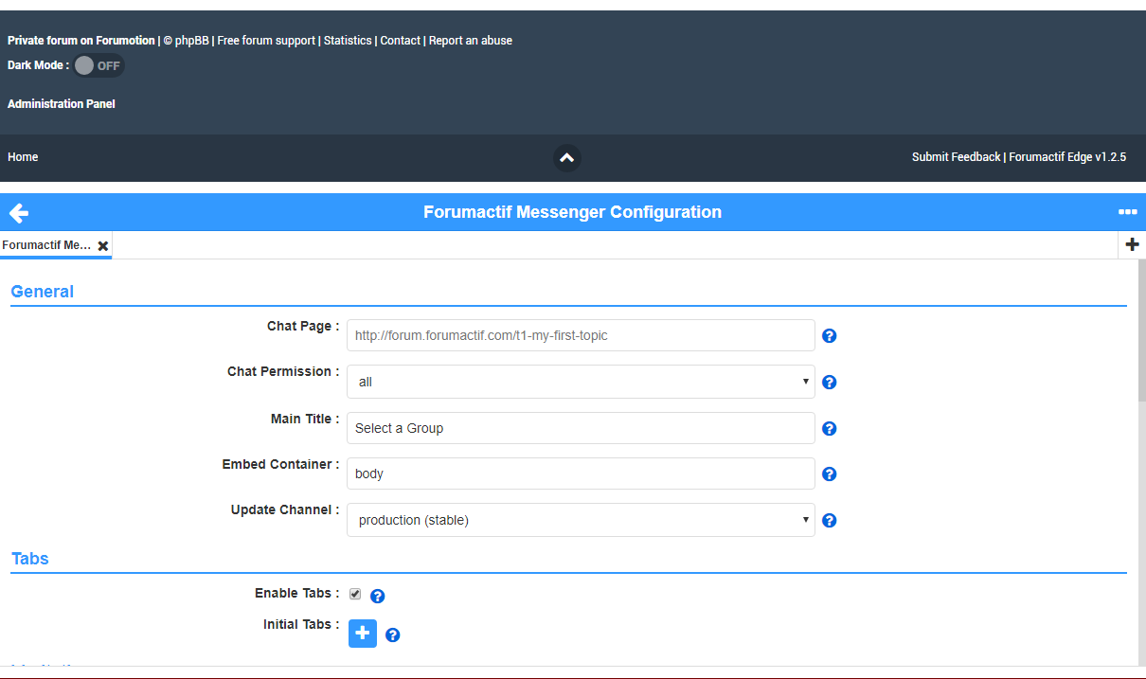This screenshot has width=1146, height=679.
Task: Open the Statistics link
Action: [348, 41]
